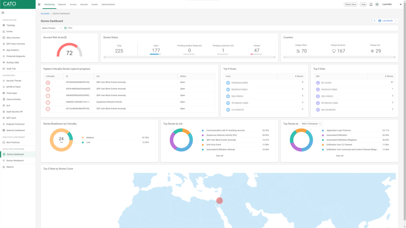The image size is (406, 228).
Task: Open the CatoPMM account dropdown
Action: pos(390,4)
